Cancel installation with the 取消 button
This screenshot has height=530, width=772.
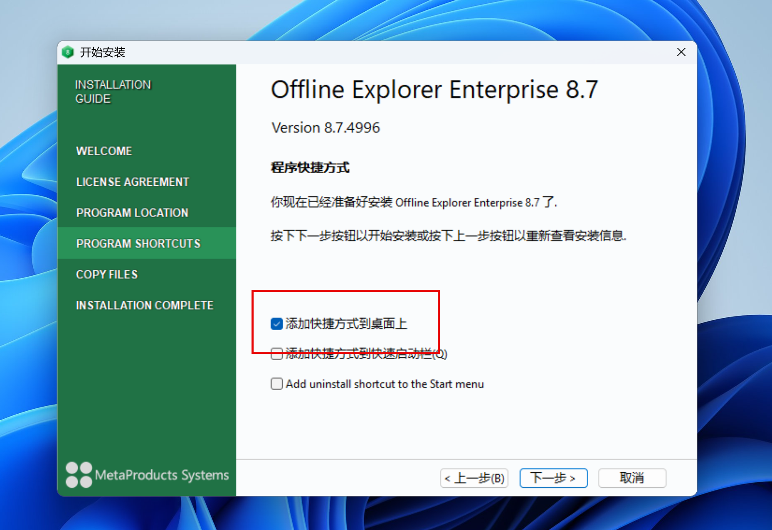[x=632, y=478]
